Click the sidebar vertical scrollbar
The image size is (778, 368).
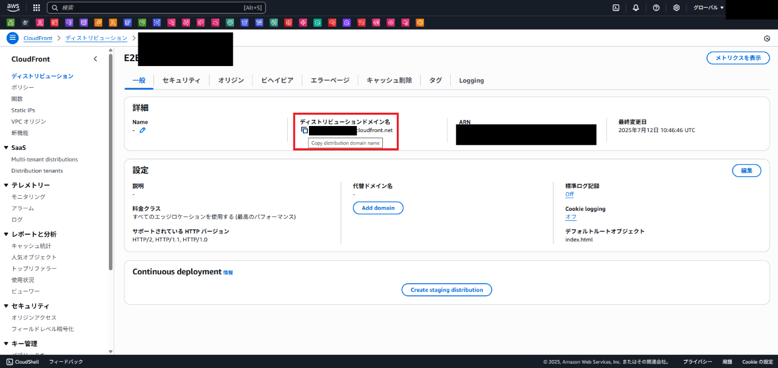(x=111, y=161)
